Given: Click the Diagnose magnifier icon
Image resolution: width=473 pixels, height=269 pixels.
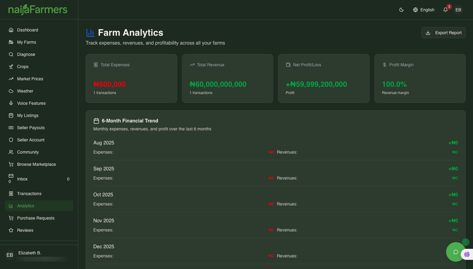Looking at the screenshot, I should [11, 54].
